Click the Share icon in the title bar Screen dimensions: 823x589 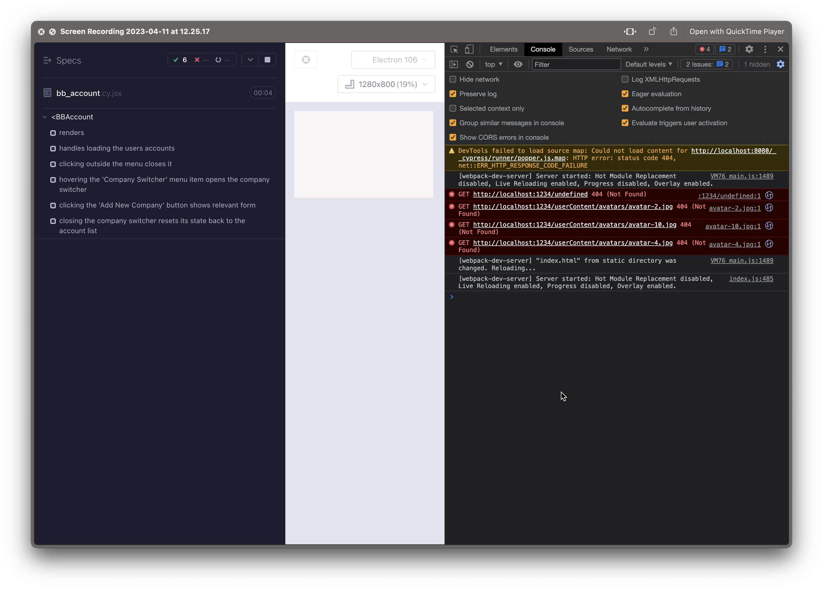[673, 32]
